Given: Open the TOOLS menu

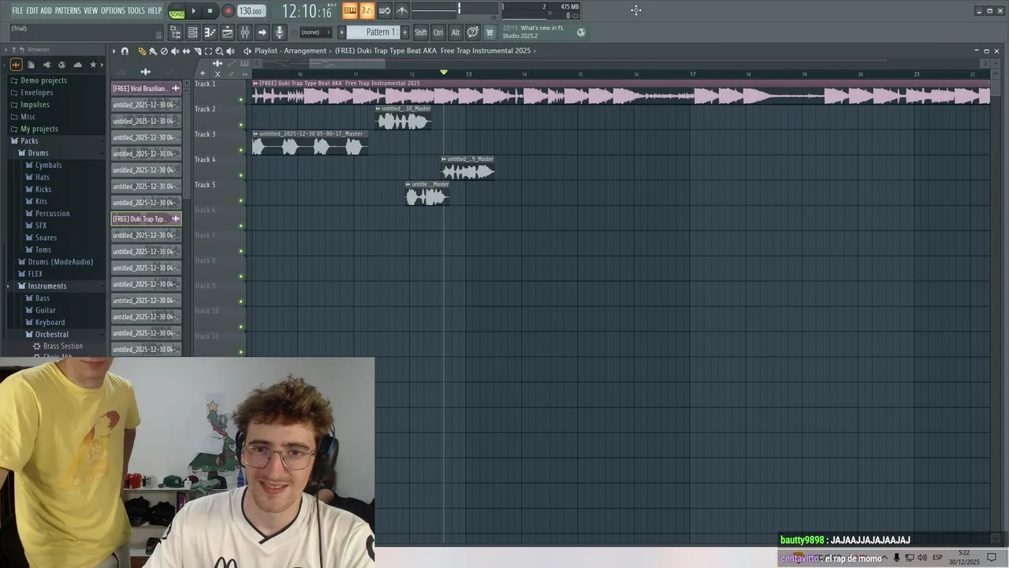Looking at the screenshot, I should [x=136, y=10].
